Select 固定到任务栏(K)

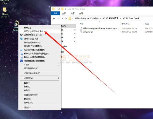pyautogui.click(x=40, y=68)
